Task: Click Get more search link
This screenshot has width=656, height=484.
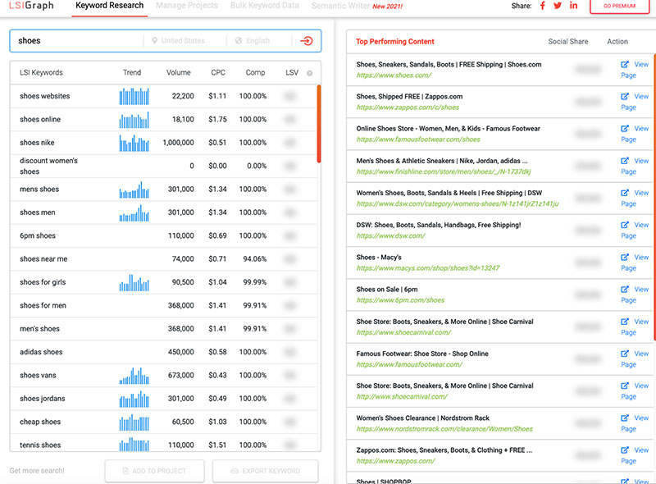Action: (37, 471)
